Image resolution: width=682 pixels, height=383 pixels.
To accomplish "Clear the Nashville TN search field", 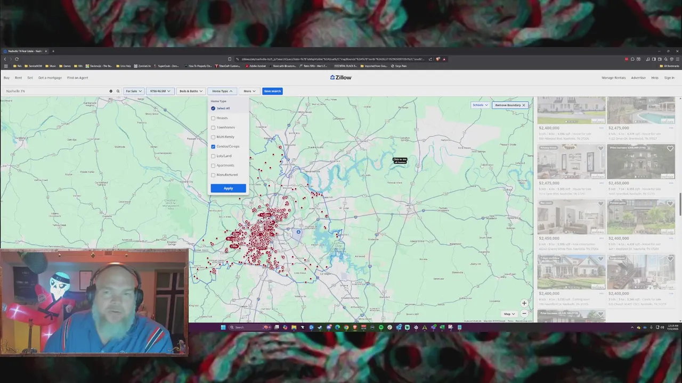I will click(111, 91).
